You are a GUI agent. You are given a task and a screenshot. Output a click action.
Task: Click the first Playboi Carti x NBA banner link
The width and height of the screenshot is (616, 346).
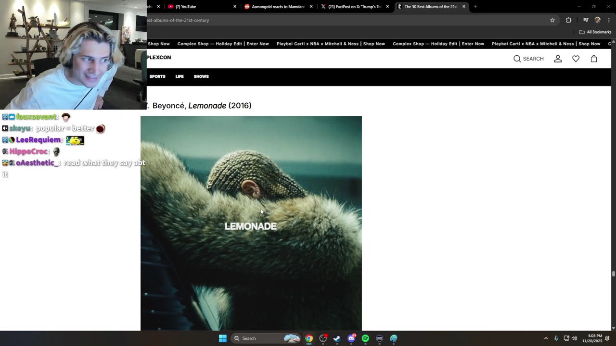pyautogui.click(x=331, y=44)
